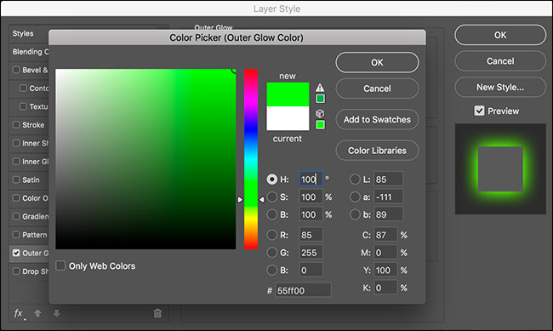Click the new color preview swatch
Image resolution: width=553 pixels, height=331 pixels.
click(288, 94)
